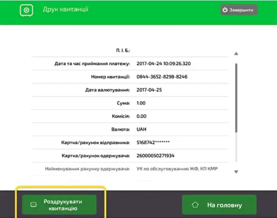Image resolution: width=277 pixels, height=218 pixels.
Task: Click recipient name УК по обслуговуванню ЖФ
Action: tap(177, 169)
